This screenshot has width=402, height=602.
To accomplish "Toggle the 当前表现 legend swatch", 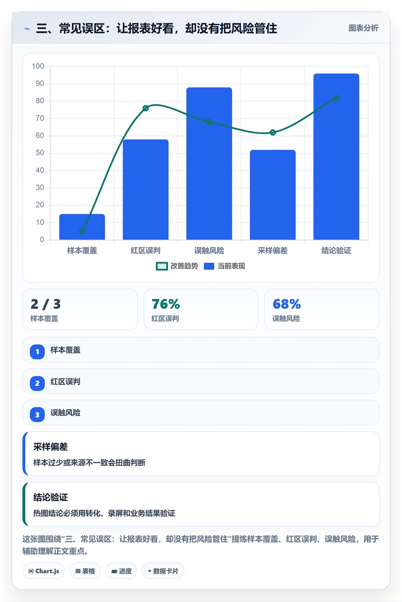I will pos(209,266).
